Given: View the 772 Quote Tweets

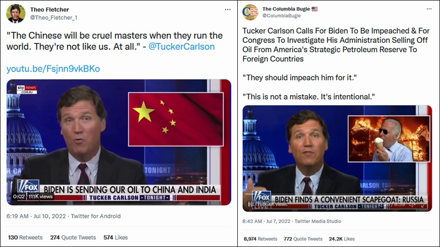Looking at the screenshot, I should click(303, 239).
